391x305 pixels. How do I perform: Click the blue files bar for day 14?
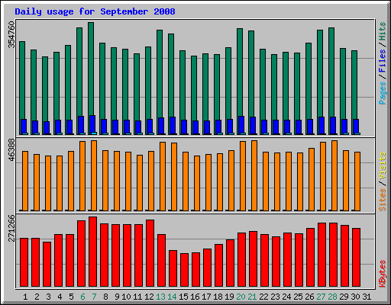pyautogui.click(x=173, y=126)
